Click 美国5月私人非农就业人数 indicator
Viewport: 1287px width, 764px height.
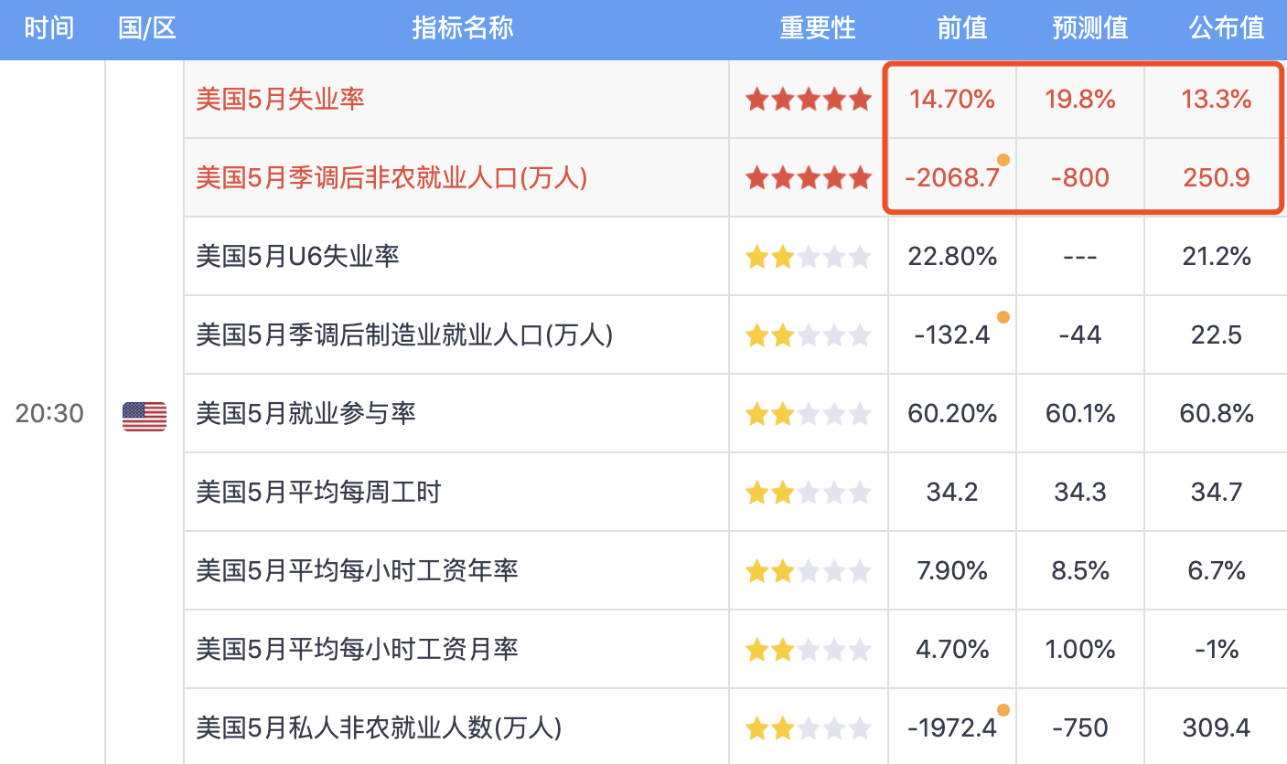point(379,728)
